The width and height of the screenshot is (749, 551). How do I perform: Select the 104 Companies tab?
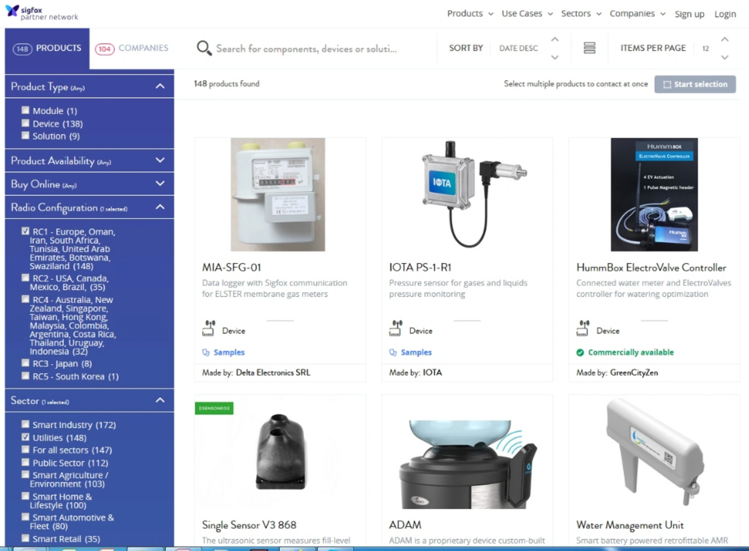pyautogui.click(x=132, y=49)
